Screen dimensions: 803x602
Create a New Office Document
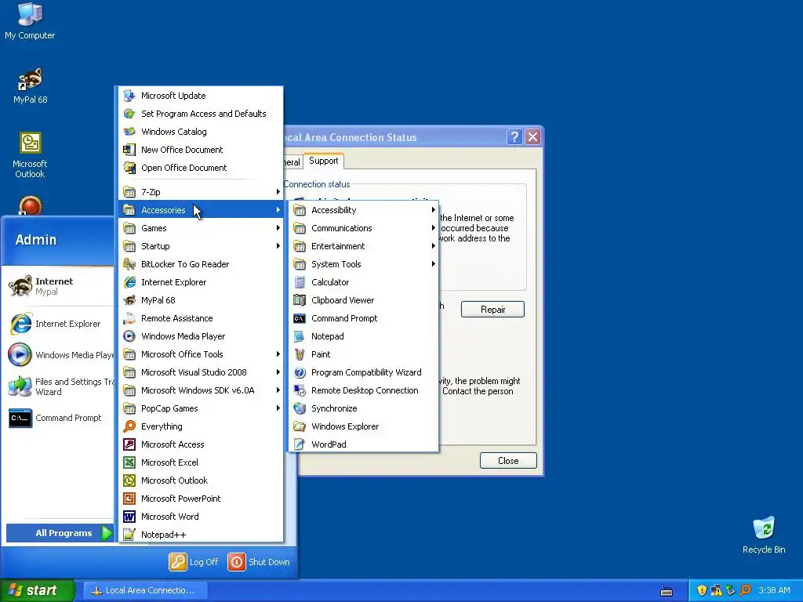click(x=201, y=150)
